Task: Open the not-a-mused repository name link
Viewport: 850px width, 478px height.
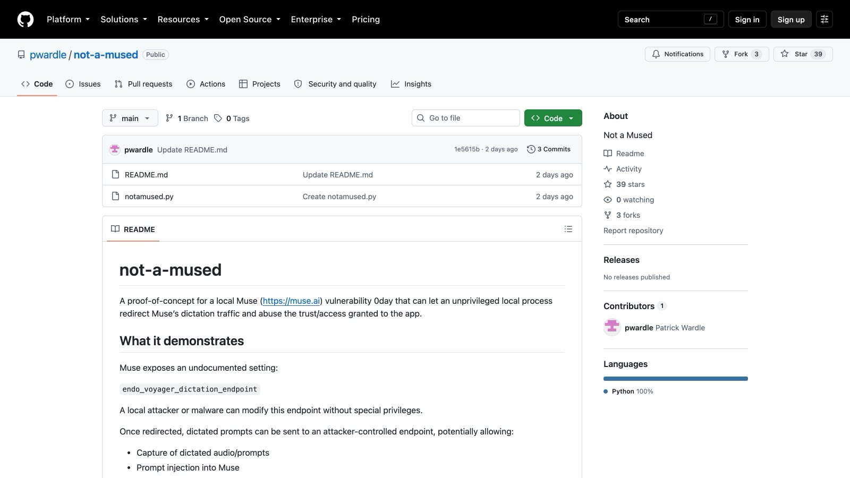Action: [x=106, y=55]
